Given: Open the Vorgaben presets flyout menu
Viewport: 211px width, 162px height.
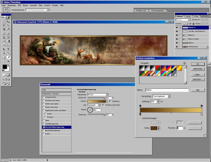Looking at the screenshot, I should point(184,63).
